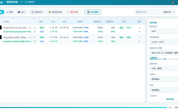Toggle dark mode via the moon icon
The height and width of the screenshot is (110, 178).
172,2
